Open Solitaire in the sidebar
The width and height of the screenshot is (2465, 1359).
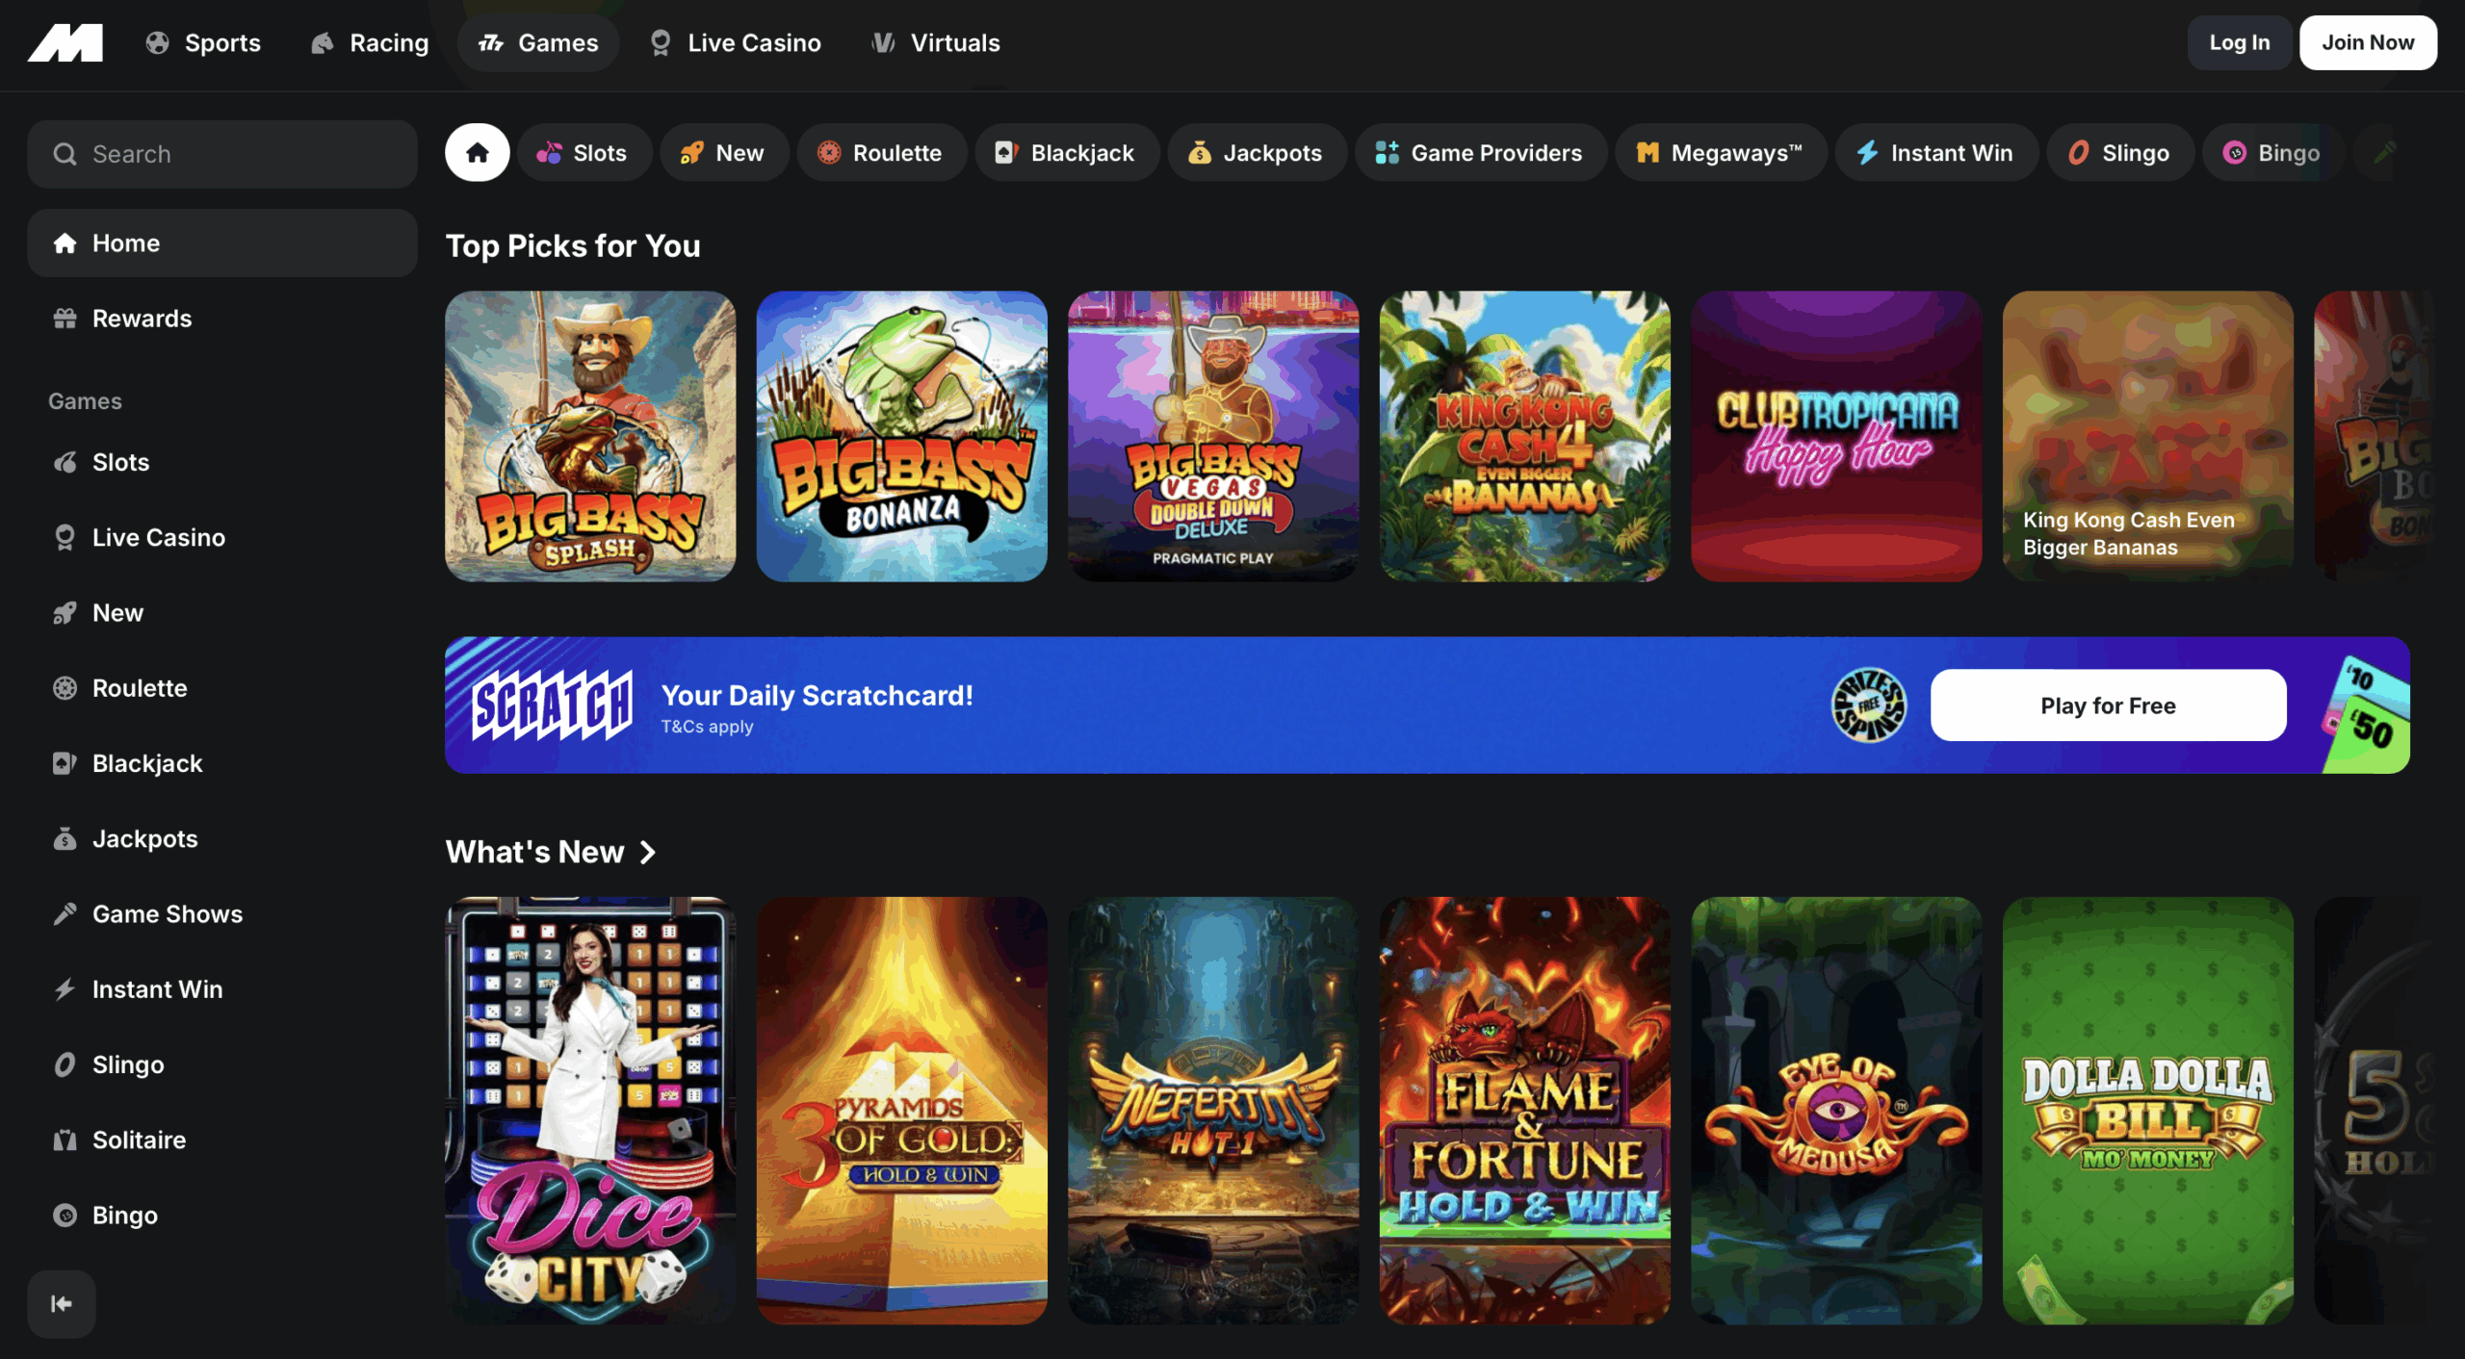(222, 1140)
